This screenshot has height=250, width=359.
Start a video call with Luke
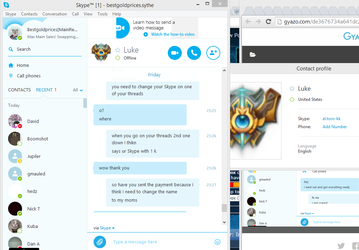click(x=175, y=53)
